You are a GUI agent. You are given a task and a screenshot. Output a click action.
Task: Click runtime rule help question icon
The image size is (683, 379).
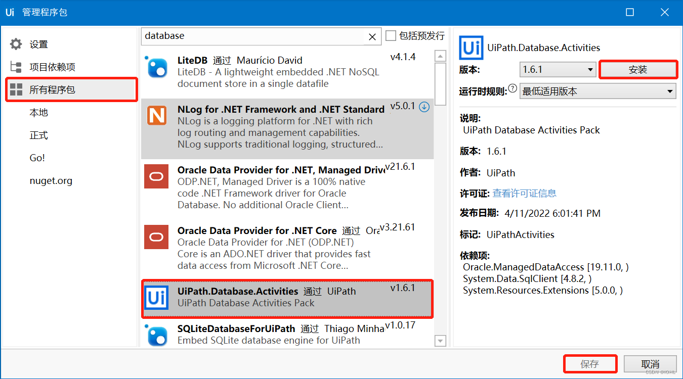[x=513, y=89]
